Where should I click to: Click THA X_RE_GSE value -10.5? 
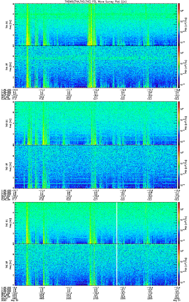tap(15, 90)
